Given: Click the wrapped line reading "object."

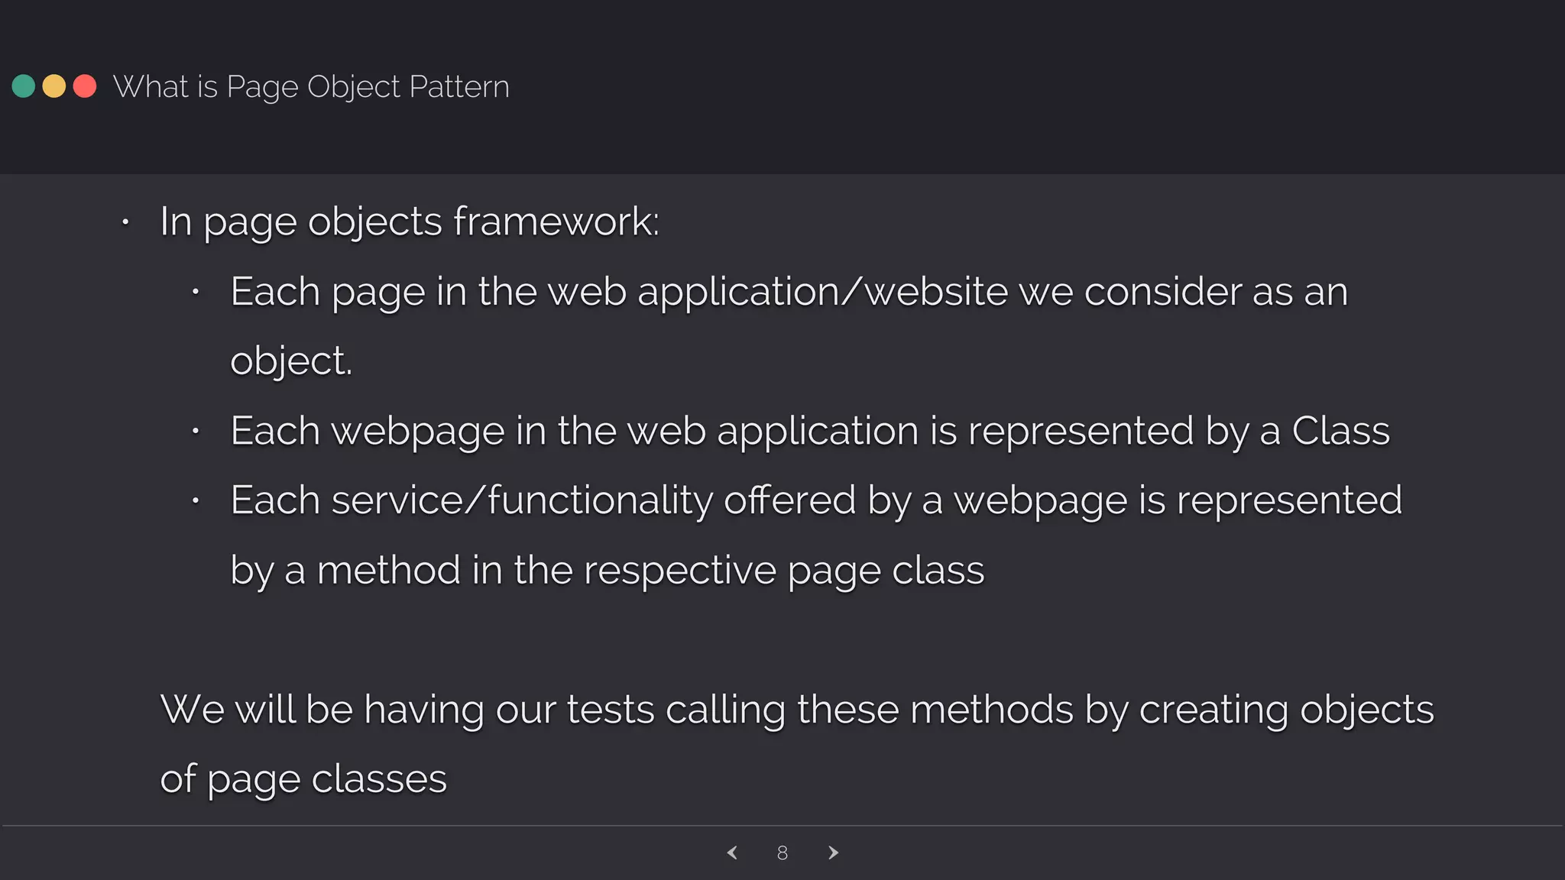Looking at the screenshot, I should pyautogui.click(x=291, y=361).
